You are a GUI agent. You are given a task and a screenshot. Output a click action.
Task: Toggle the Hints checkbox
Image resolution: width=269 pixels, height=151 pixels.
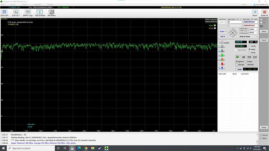coord(263,138)
